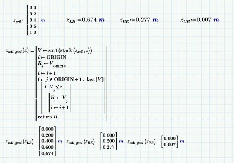The width and height of the screenshot is (234, 163).
Task: Click the z_soil_goal(z) function name definition
Action: (x=17, y=51)
